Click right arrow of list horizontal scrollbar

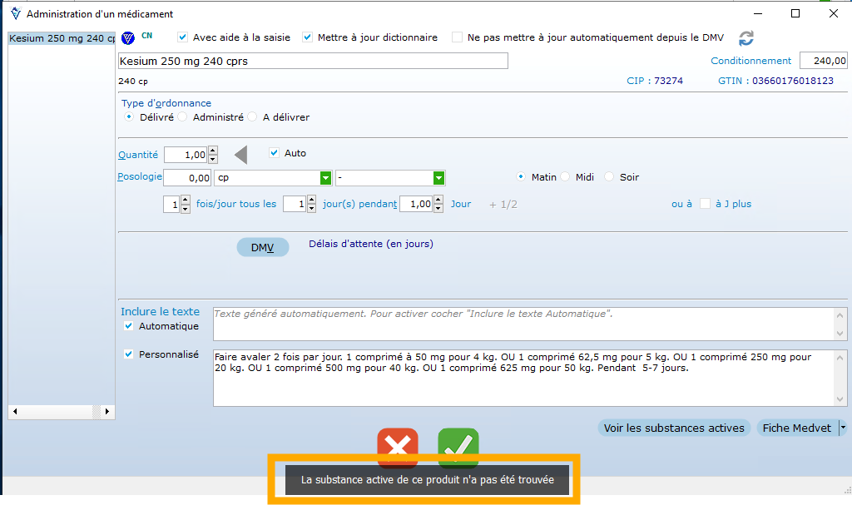107,412
